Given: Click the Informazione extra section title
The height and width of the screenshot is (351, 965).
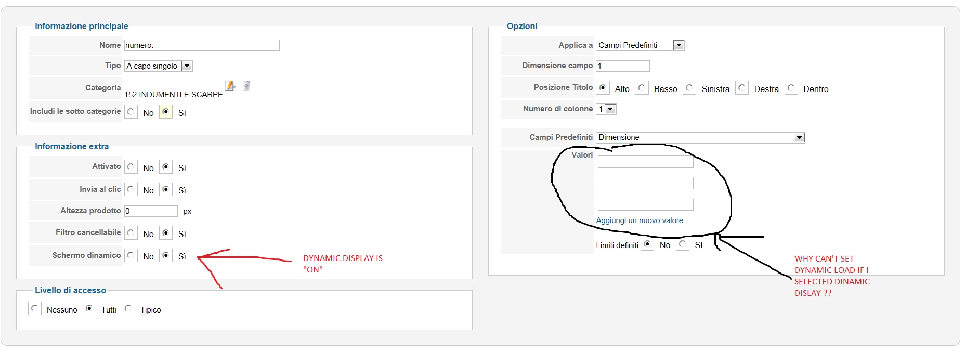Looking at the screenshot, I should coord(72,146).
